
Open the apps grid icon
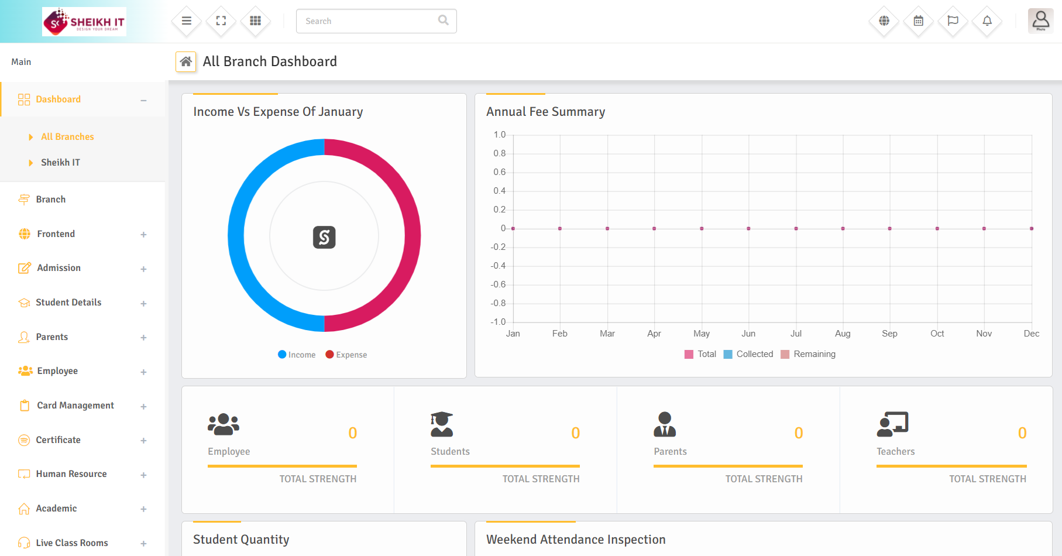[255, 21]
